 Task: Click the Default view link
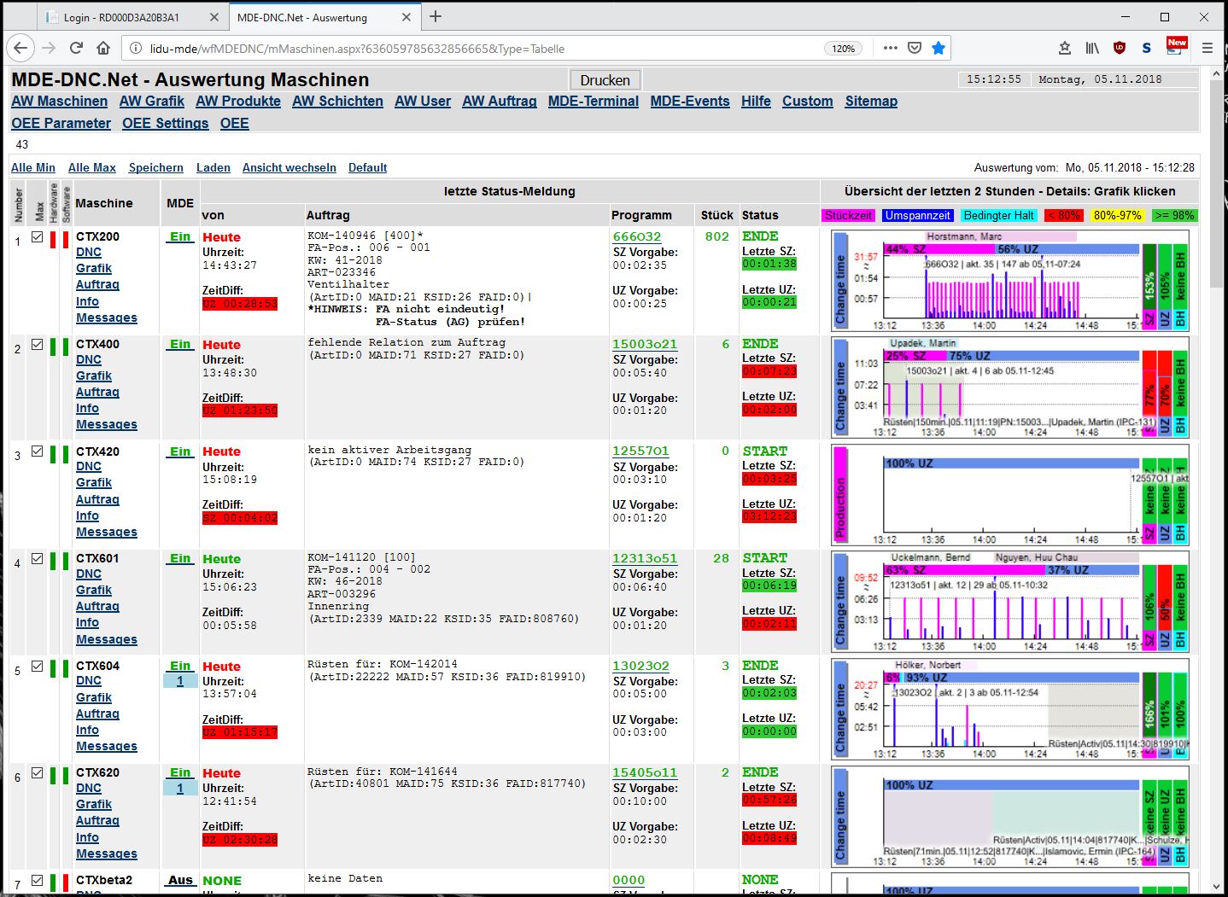[x=367, y=167]
